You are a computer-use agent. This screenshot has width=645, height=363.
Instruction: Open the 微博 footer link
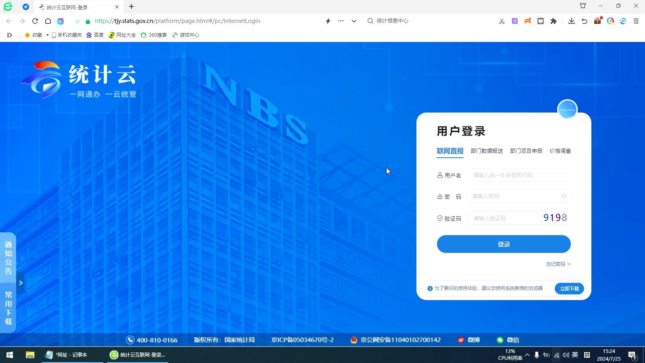coord(469,340)
